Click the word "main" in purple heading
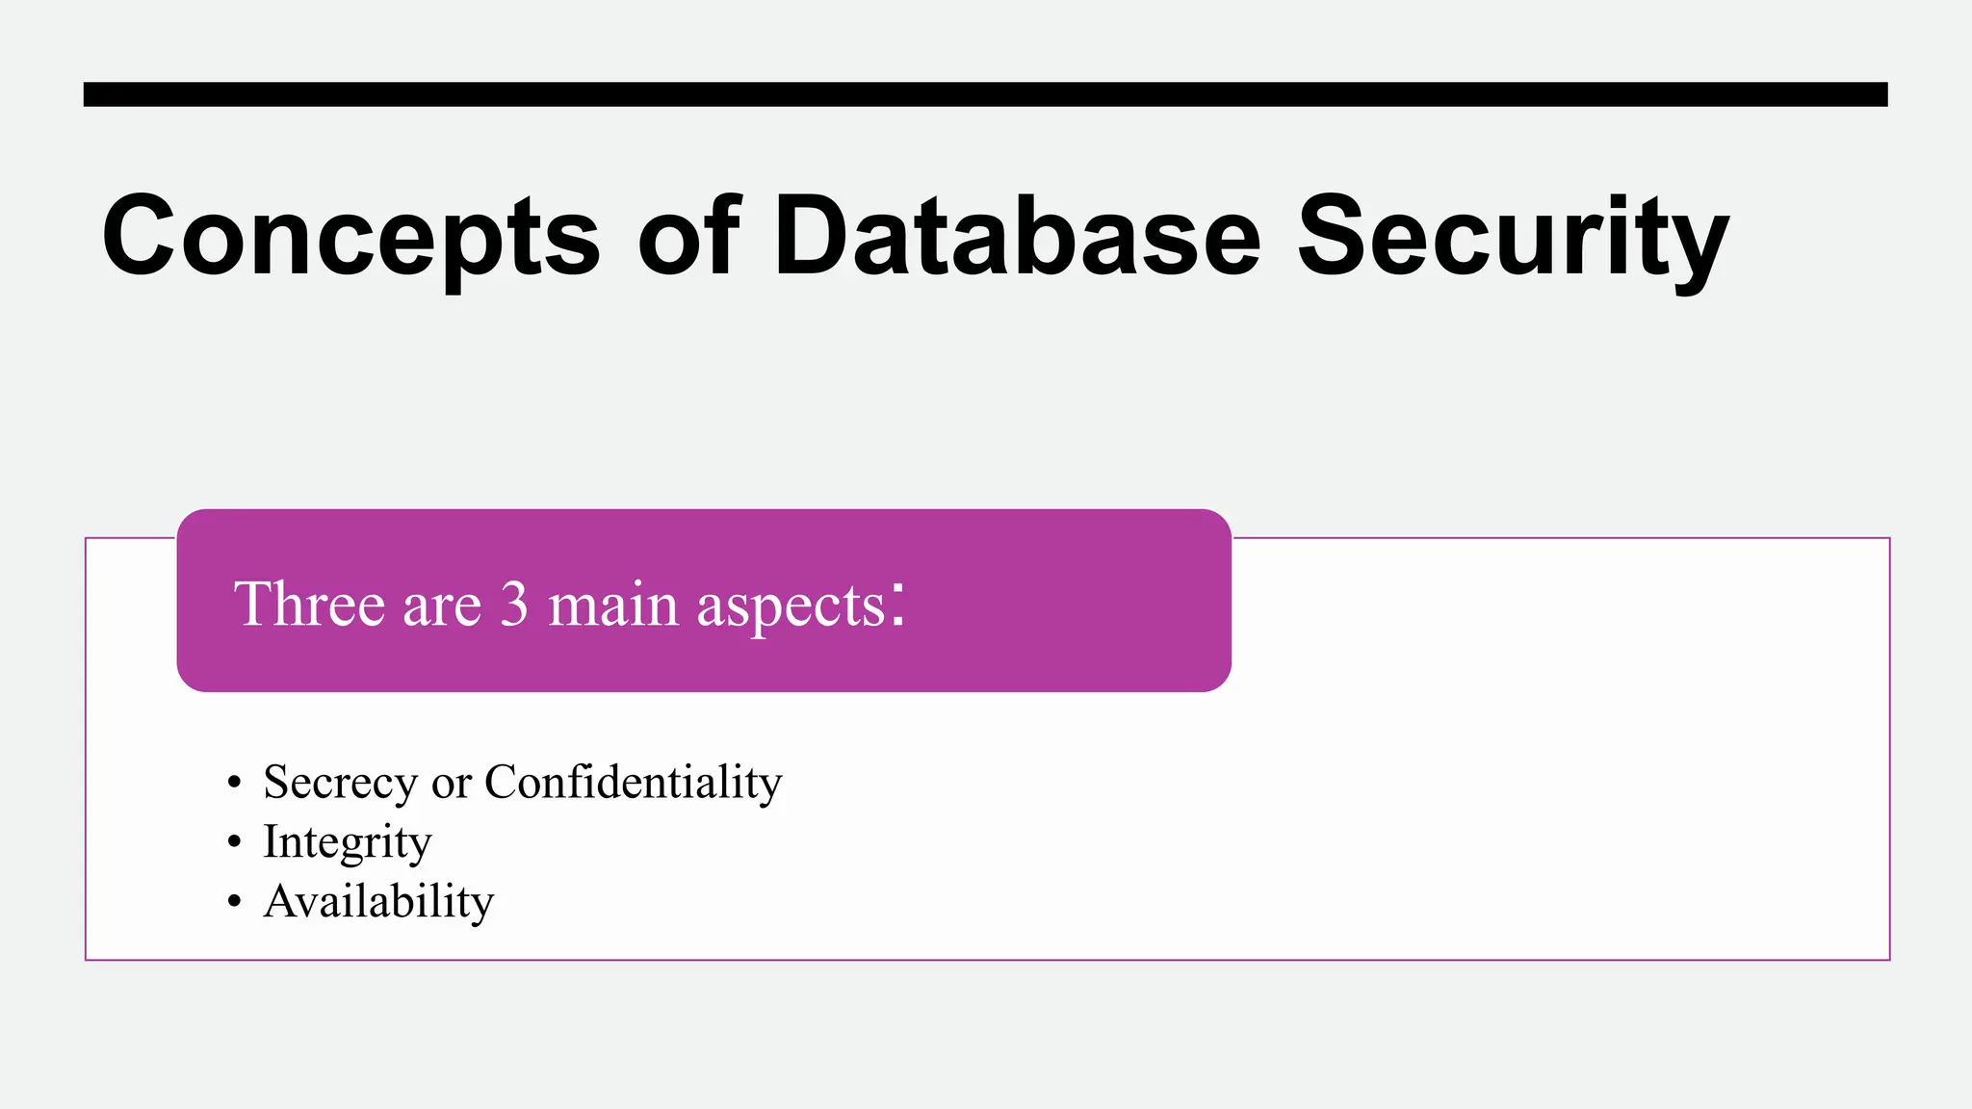The width and height of the screenshot is (1972, 1109). coord(613,605)
